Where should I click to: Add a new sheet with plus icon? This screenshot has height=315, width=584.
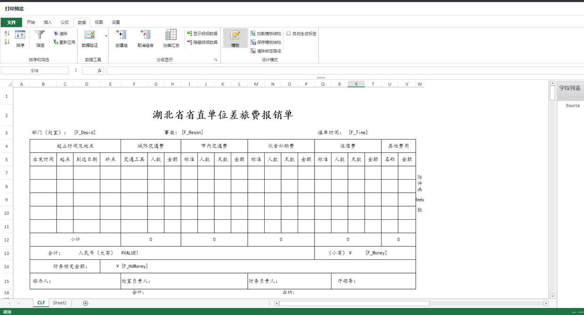coord(85,303)
